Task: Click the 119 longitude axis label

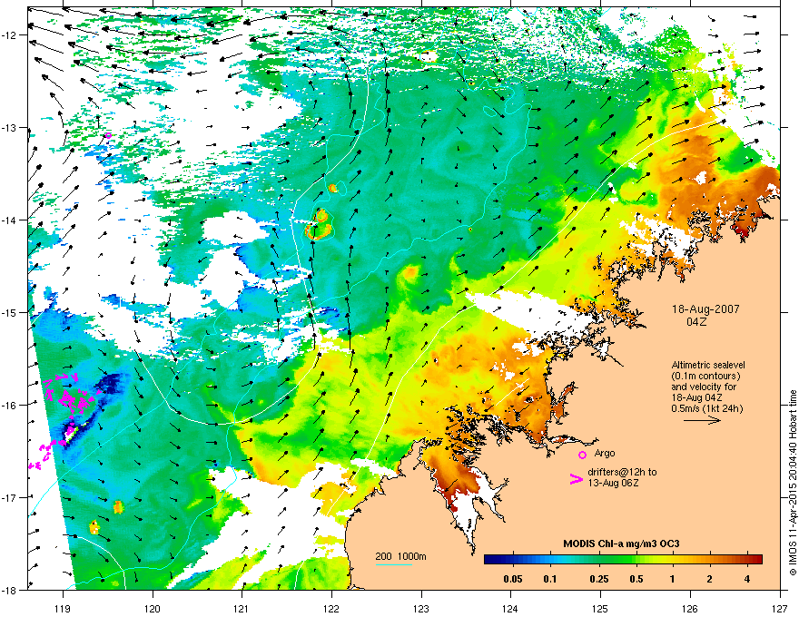Action: (x=63, y=609)
